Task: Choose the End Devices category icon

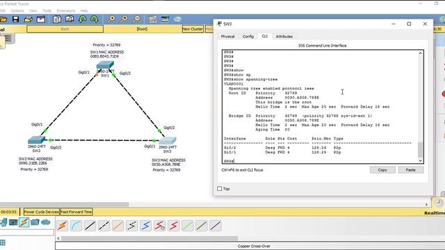Action: 13,222
